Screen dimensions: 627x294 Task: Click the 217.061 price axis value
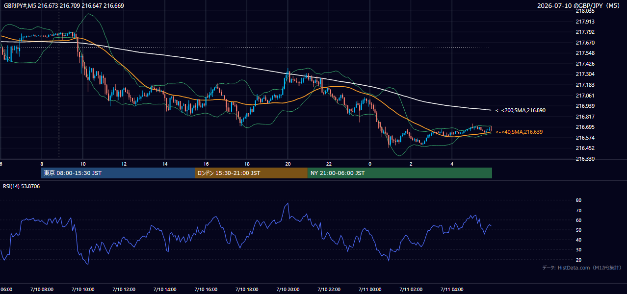[585, 96]
